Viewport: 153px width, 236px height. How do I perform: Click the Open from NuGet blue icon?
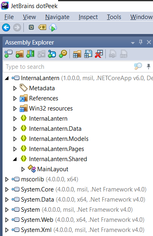[x=52, y=54]
